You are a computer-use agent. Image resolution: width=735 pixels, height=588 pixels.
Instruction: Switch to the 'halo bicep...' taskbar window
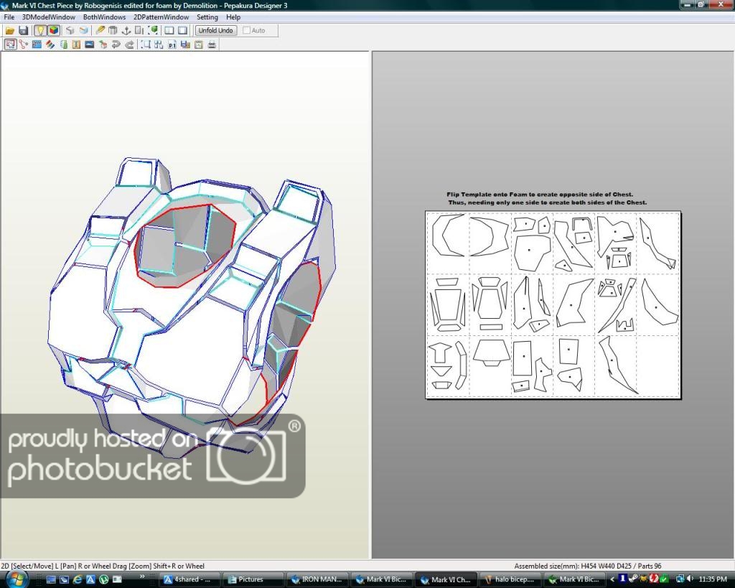(x=509, y=579)
